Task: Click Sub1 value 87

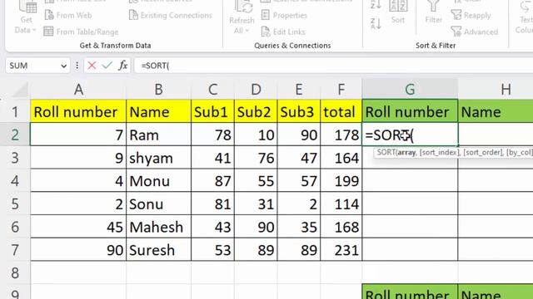Action: [213, 181]
